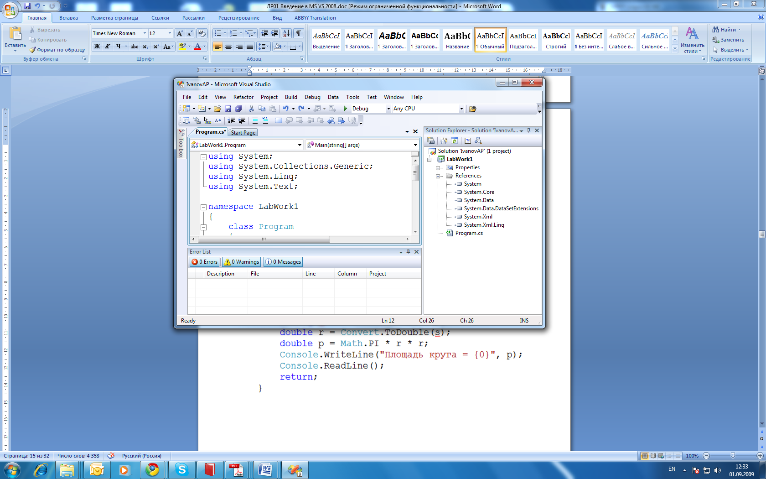Click the Comment selection icon in editor toolbar
766x479 pixels.
(x=254, y=120)
